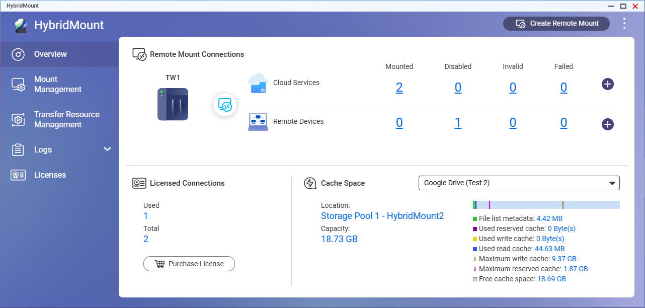The height and width of the screenshot is (308, 645).
Task: Open mounted Cloud Services count link
Action: coord(399,88)
